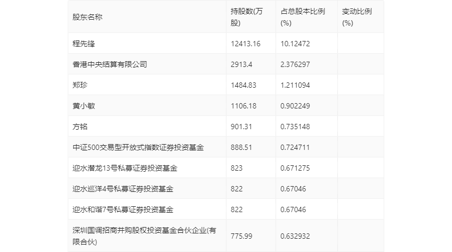Viewport: 452px width, 252px height.
Task: Select the value 888.51
Action: [241, 147]
